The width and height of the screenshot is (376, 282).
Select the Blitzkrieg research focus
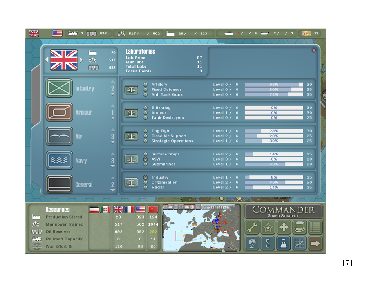pos(145,108)
